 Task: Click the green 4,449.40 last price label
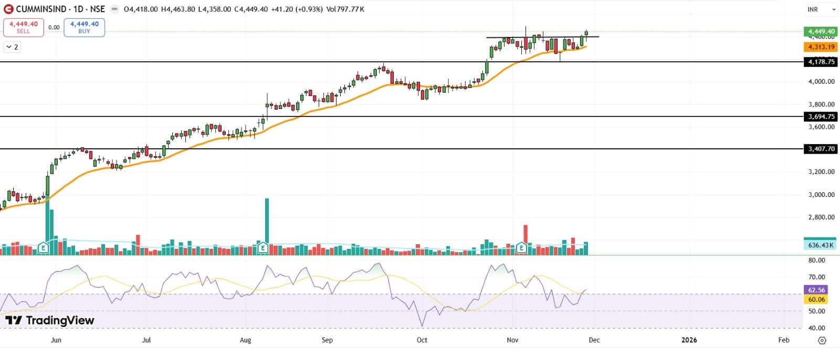[x=821, y=31]
